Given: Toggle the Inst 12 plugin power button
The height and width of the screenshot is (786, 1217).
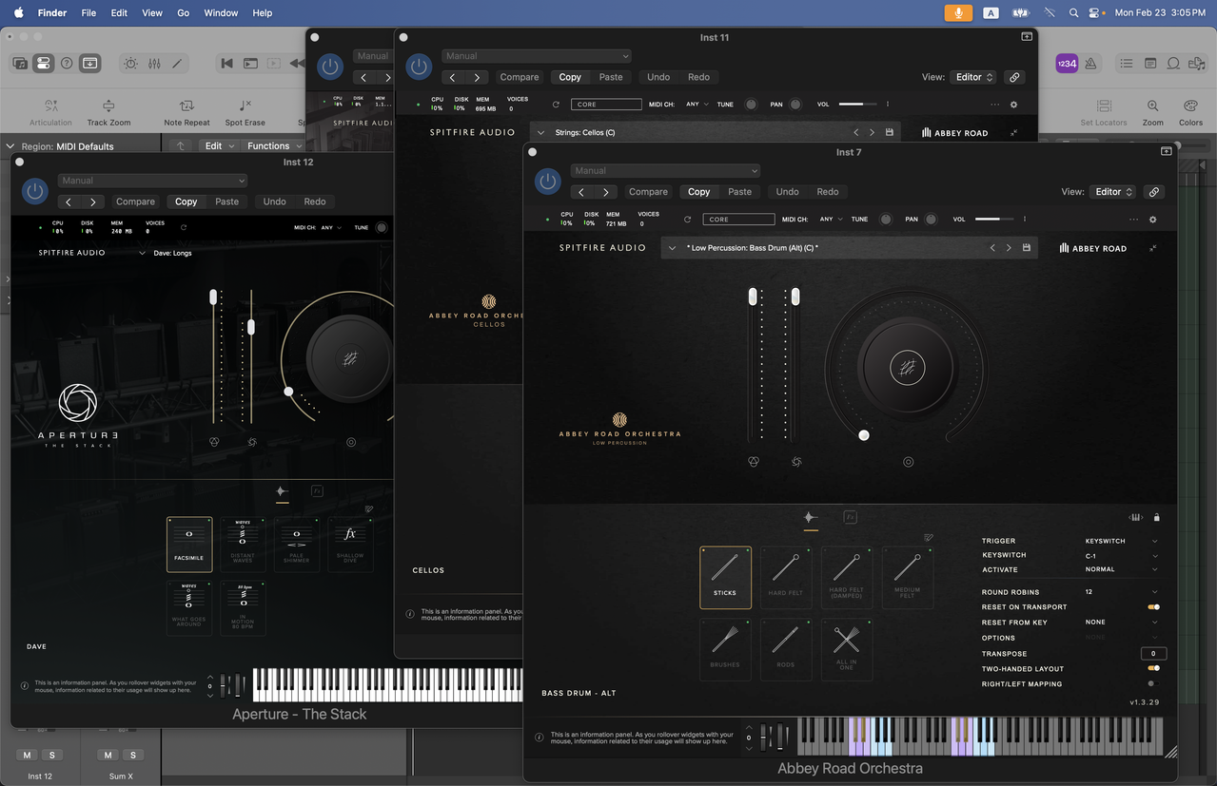Looking at the screenshot, I should point(35,191).
